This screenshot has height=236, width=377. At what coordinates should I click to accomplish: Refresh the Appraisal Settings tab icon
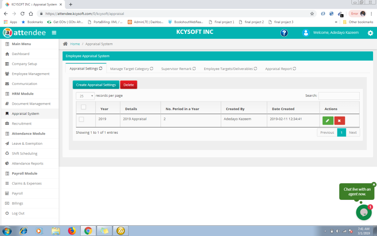point(101,68)
